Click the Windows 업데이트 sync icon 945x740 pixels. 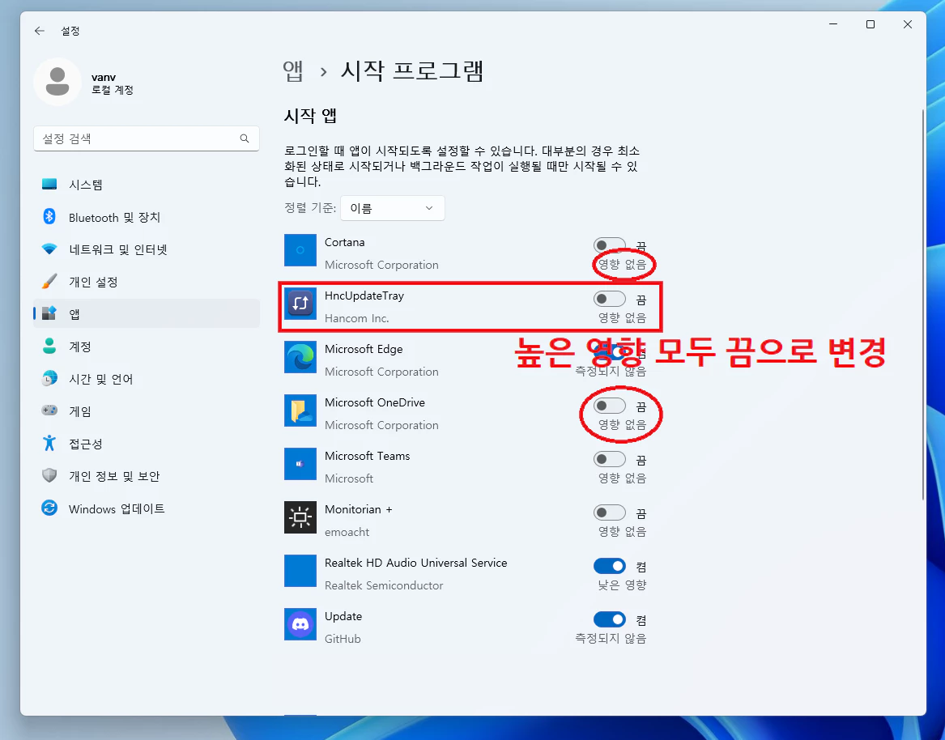(x=49, y=508)
